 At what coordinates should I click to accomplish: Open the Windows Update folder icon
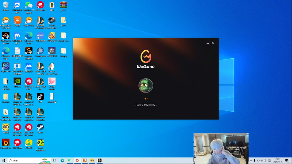click(x=6, y=112)
